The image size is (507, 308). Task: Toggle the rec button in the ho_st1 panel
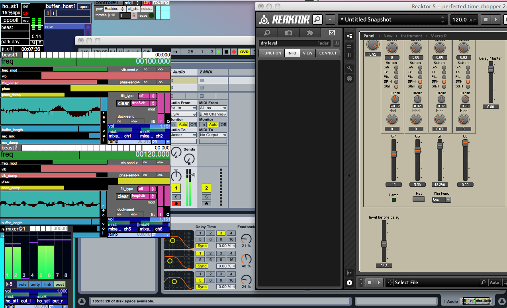(x=26, y=21)
